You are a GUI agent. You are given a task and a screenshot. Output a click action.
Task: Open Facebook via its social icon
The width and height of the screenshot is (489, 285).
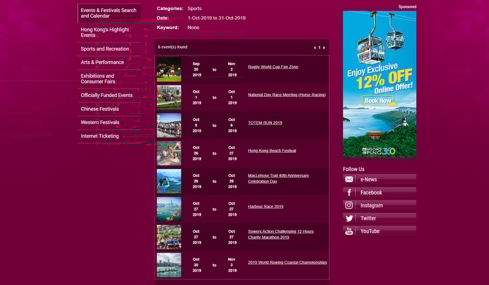click(349, 192)
